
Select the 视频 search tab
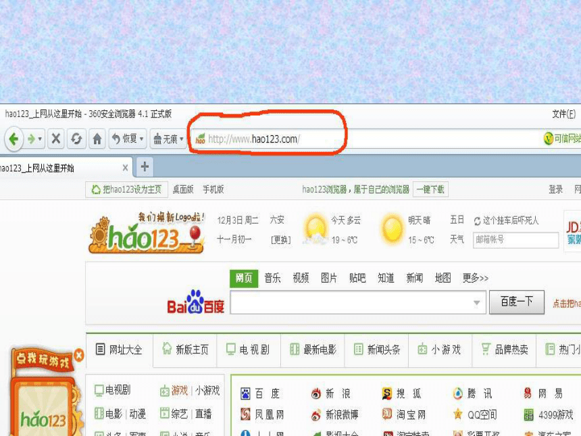301,278
